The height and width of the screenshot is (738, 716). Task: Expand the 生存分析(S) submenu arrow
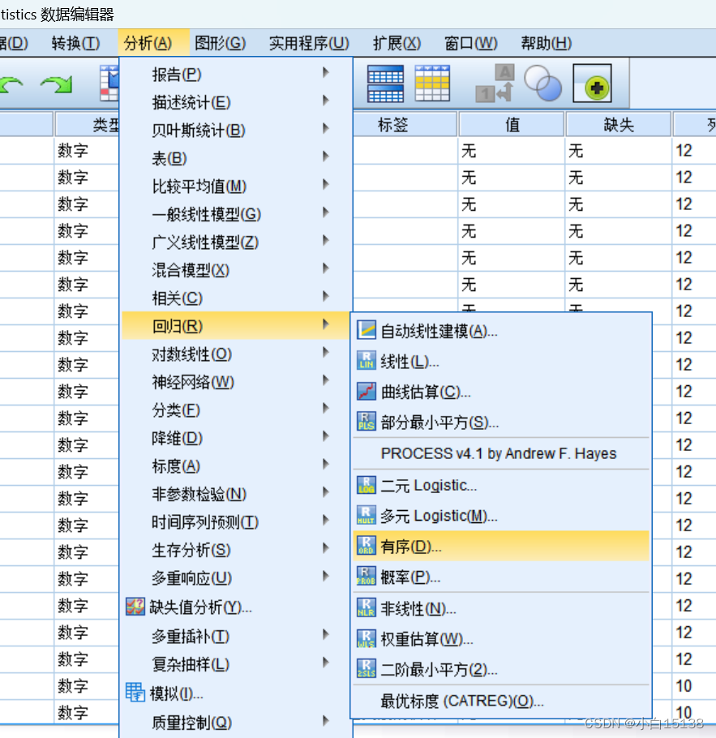click(x=326, y=548)
